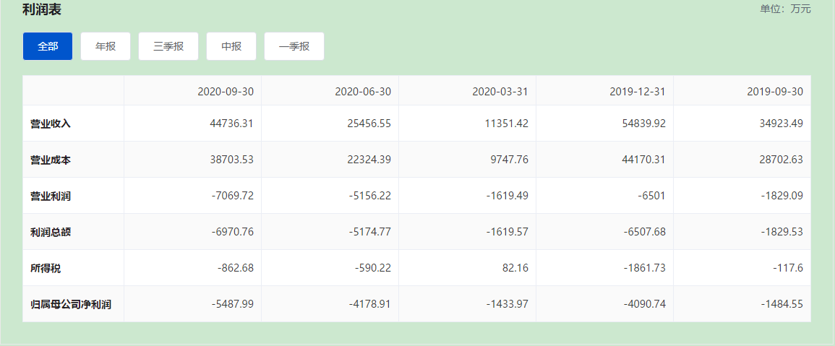Select the -6501 operating profit cell
Screen dimensions: 835x346
650,196
